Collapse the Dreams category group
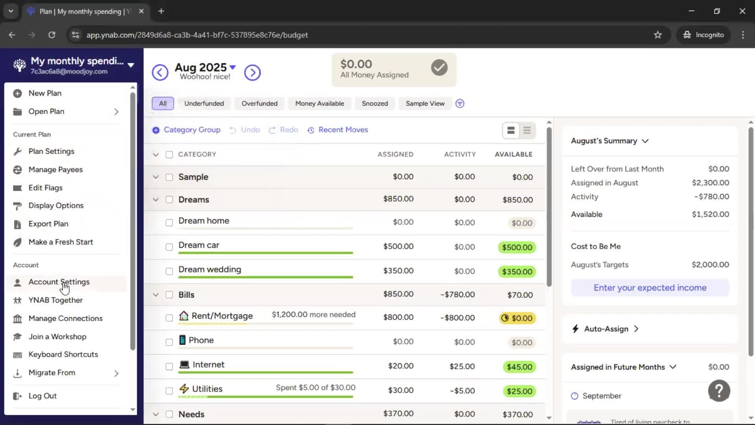755x425 pixels. point(156,200)
